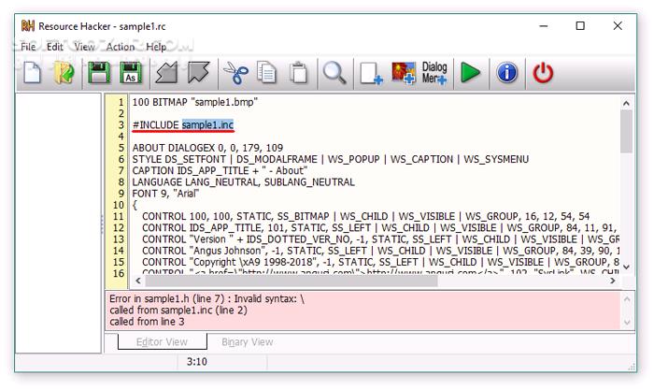Compile script with green play icon

tap(471, 73)
